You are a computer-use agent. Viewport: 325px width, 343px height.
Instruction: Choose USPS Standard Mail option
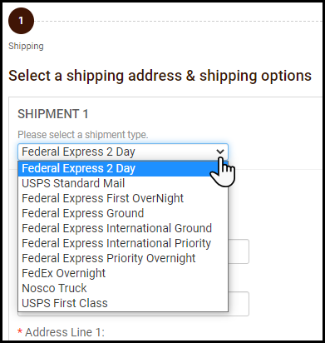click(123, 183)
